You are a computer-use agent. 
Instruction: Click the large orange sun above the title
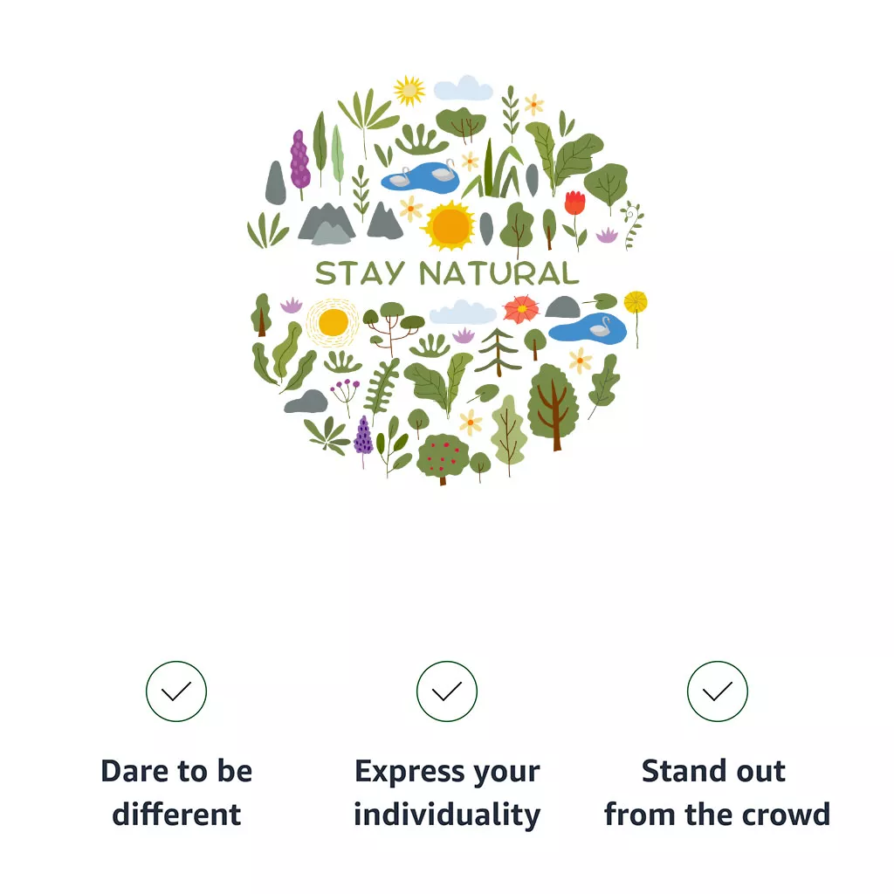pos(450,226)
